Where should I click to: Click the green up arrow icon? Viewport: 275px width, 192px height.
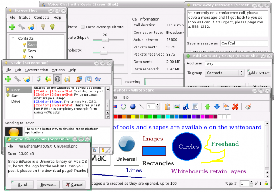coord(208,107)
